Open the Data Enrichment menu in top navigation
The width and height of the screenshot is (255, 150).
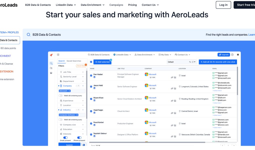92,5
